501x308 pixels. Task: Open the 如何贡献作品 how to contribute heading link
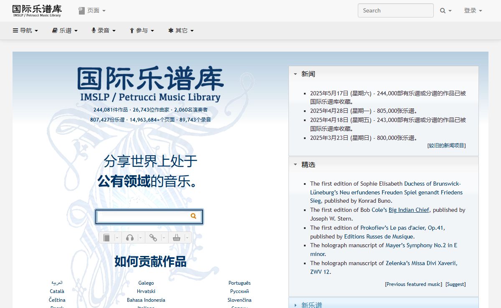point(150,262)
